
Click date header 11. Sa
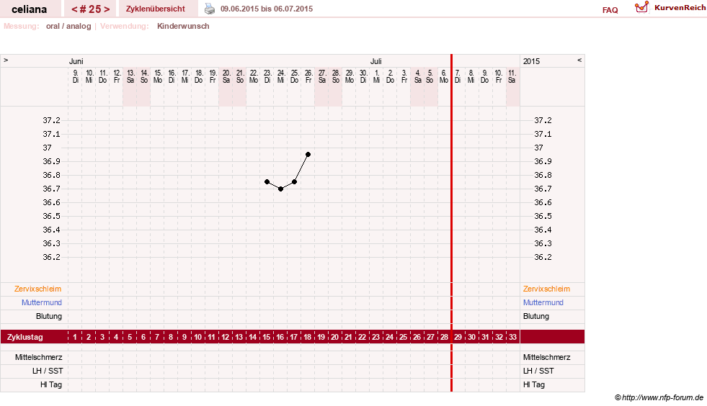[512, 76]
